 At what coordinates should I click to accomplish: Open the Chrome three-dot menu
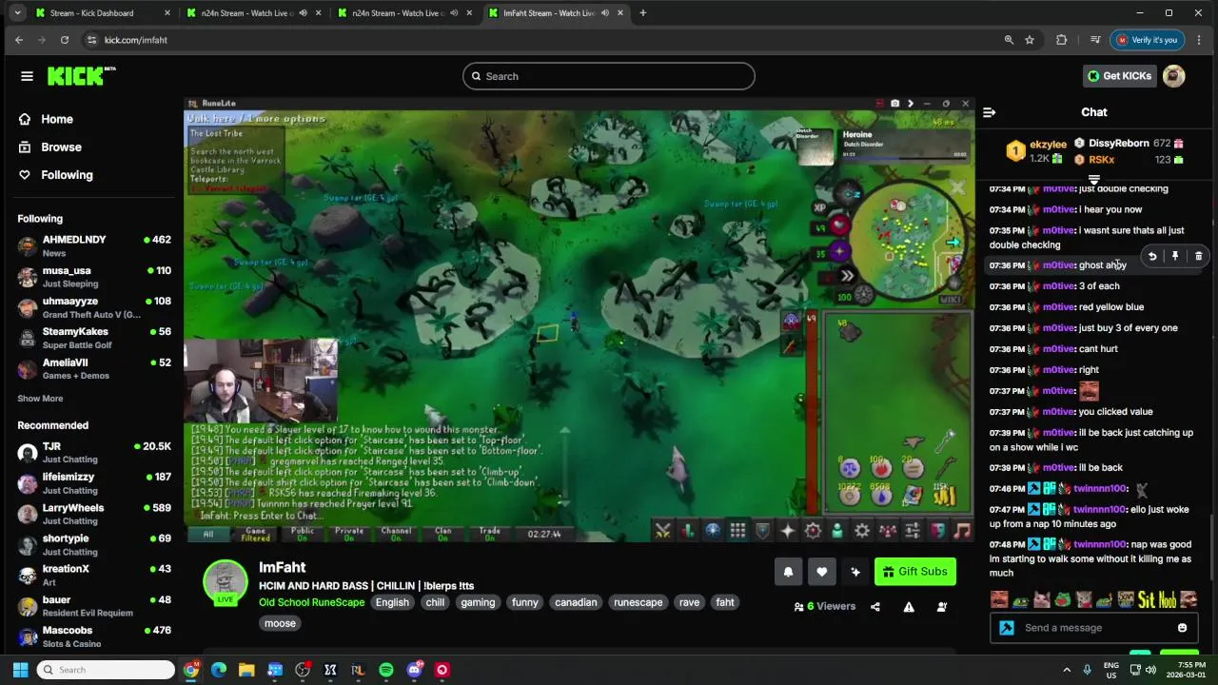[x=1198, y=40]
